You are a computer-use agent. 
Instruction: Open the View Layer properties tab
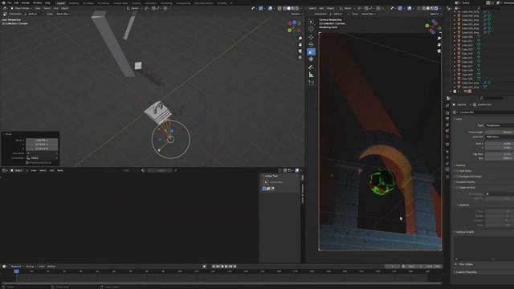coord(447,125)
